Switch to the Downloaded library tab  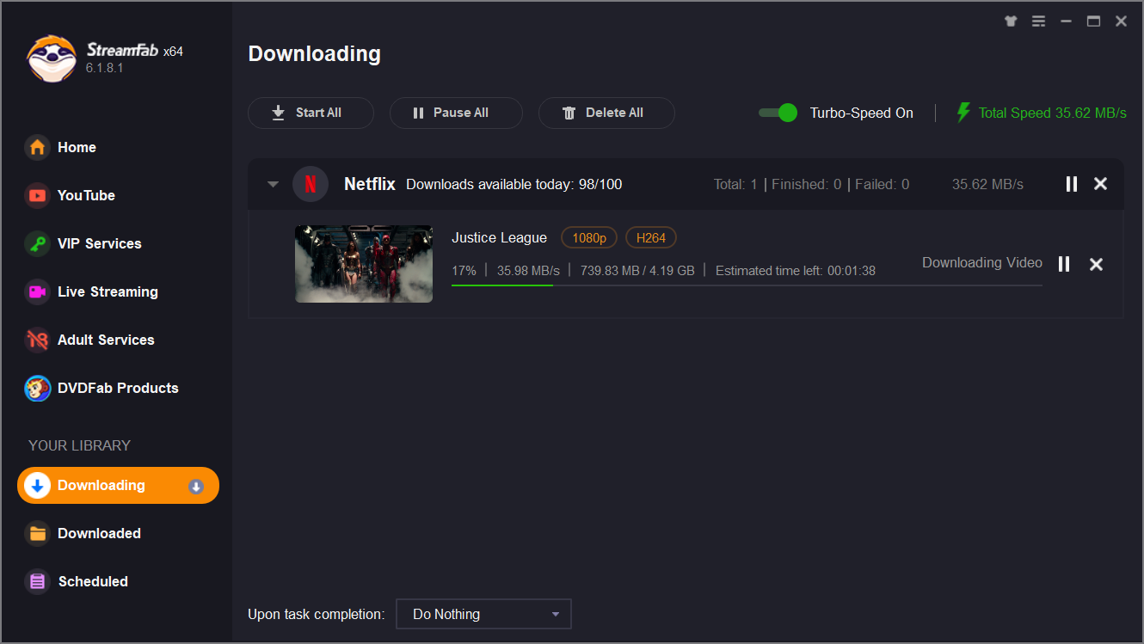99,533
